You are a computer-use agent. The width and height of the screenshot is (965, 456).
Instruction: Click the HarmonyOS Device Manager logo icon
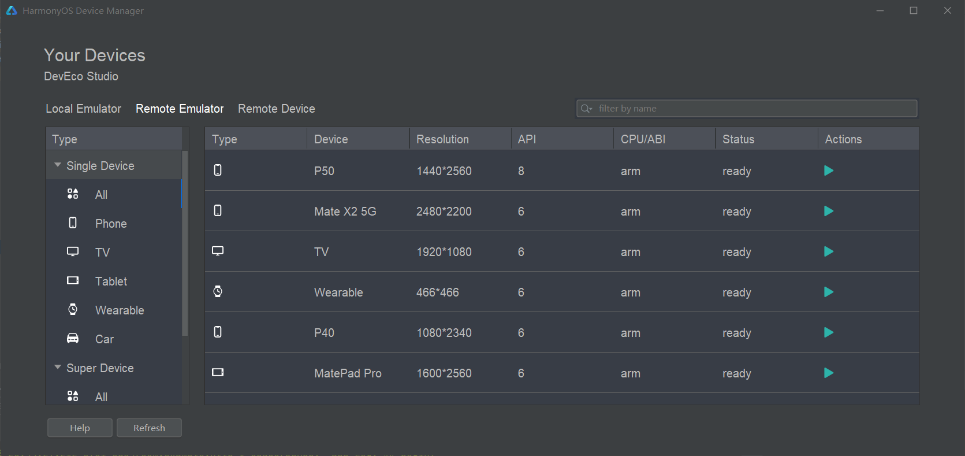(12, 10)
